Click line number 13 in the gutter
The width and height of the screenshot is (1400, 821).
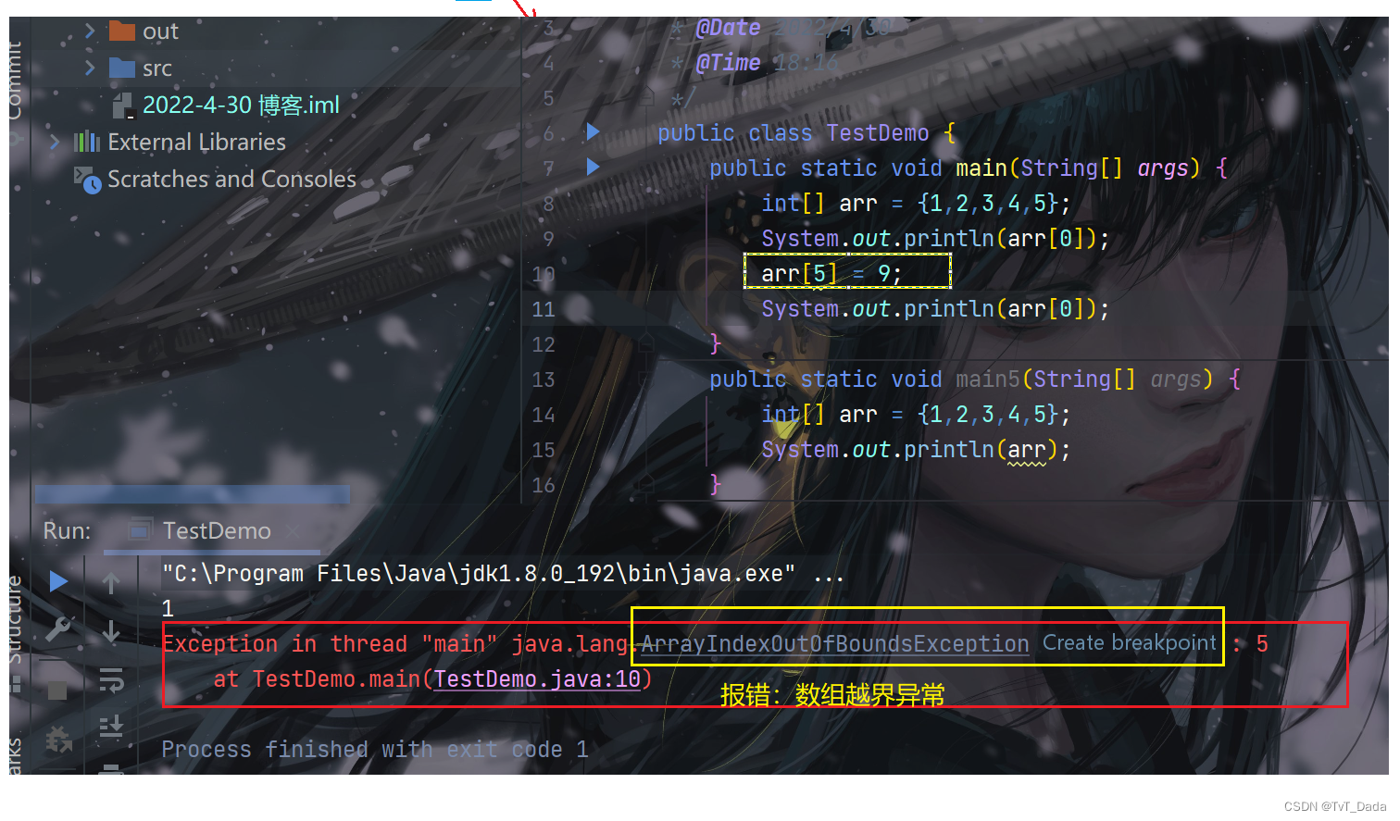(x=544, y=379)
